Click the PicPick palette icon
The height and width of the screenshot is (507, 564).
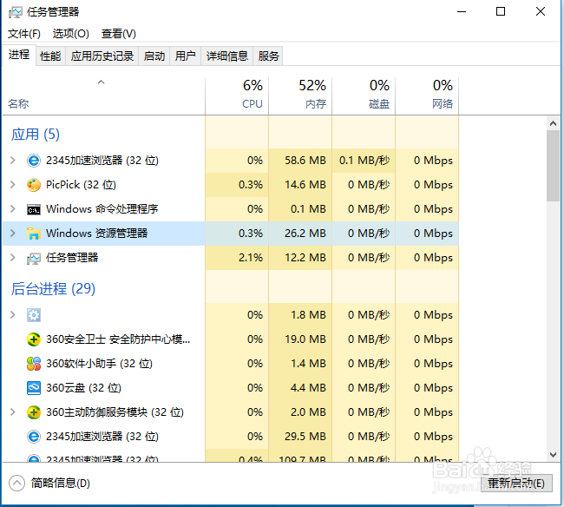click(x=34, y=185)
